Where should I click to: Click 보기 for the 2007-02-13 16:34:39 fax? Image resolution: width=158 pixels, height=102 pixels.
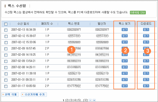coord(124,30)
